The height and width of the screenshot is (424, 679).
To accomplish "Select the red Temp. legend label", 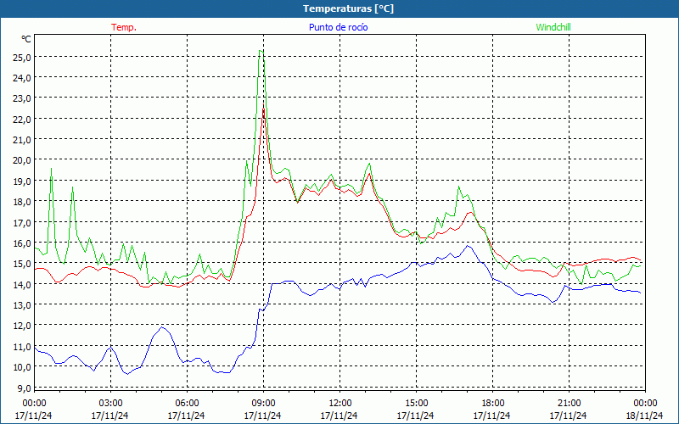I will click(x=124, y=27).
